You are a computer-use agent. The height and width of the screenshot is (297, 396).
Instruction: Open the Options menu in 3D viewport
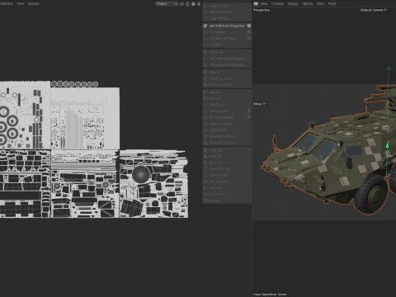308,3
